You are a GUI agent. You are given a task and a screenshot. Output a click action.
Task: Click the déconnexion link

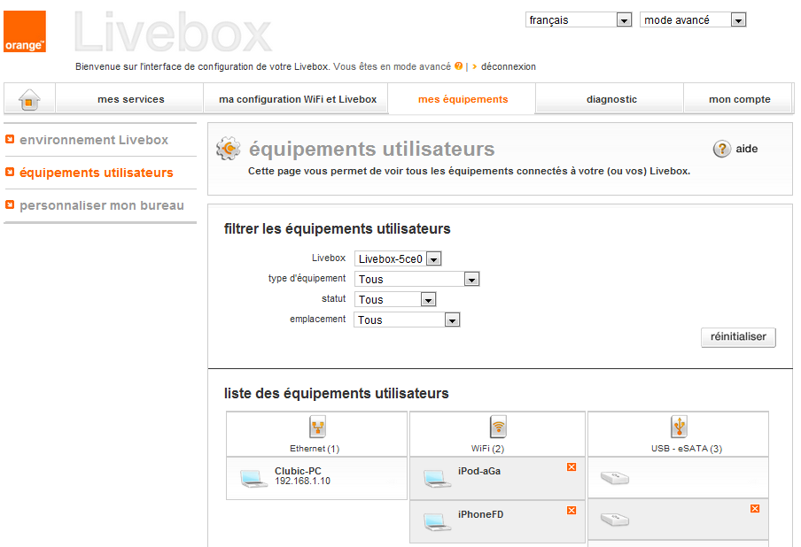coord(509,66)
